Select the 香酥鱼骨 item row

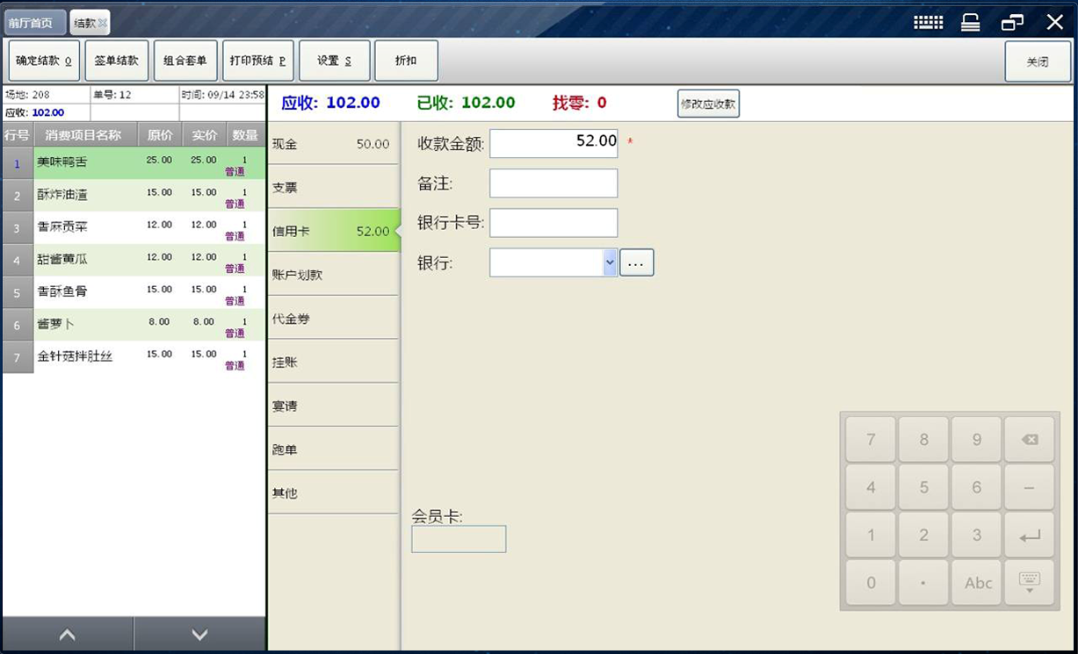134,291
